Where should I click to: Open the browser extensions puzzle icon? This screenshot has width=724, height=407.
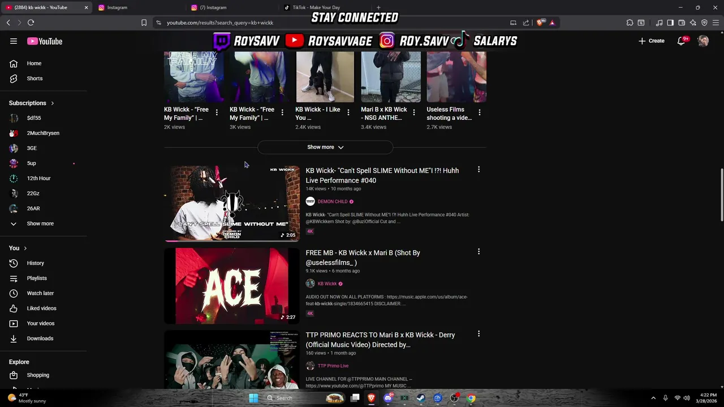[630, 23]
